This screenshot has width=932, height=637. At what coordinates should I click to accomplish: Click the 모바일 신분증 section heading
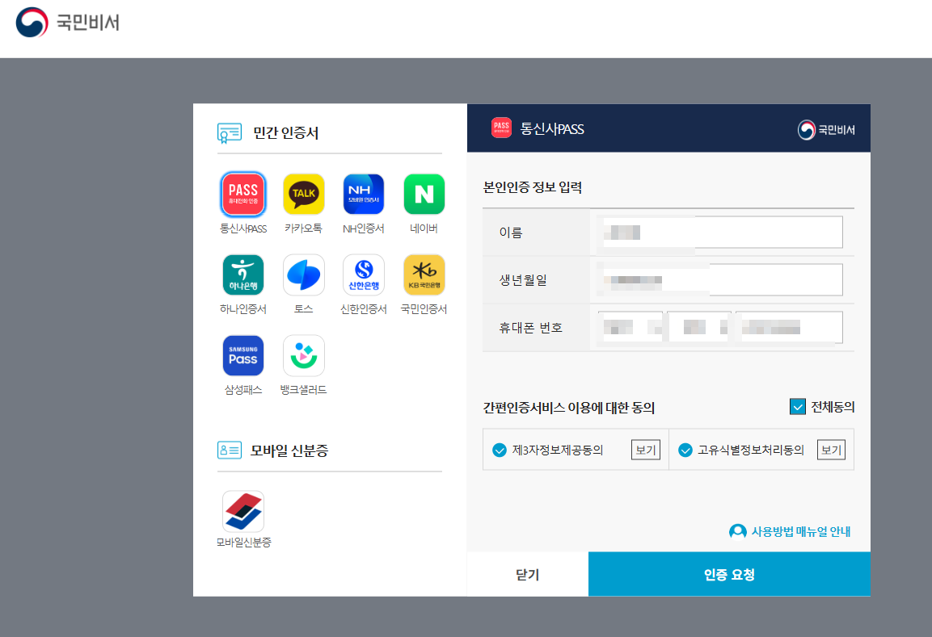pos(289,451)
